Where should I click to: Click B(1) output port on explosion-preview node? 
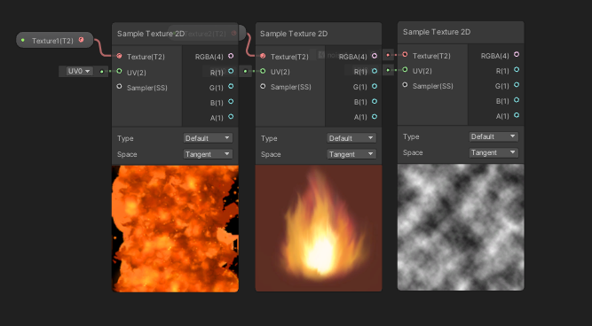[231, 102]
